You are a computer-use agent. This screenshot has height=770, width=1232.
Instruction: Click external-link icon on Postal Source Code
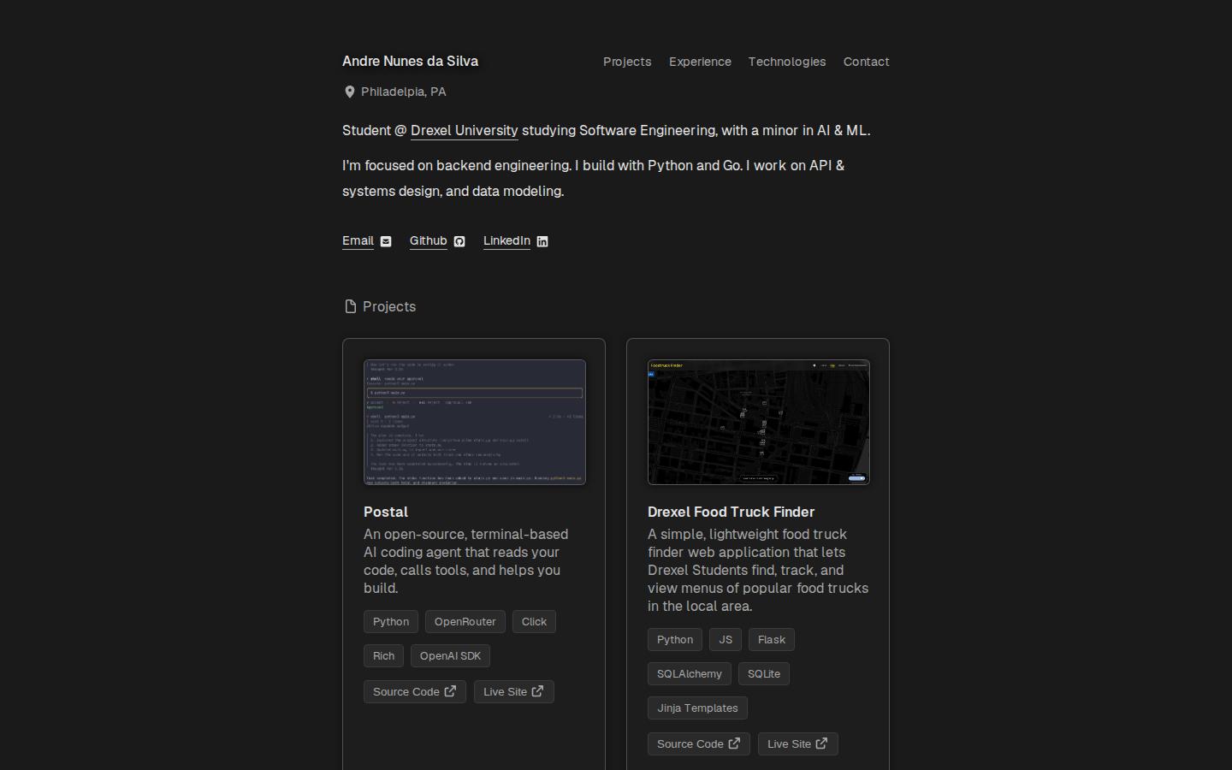(450, 691)
